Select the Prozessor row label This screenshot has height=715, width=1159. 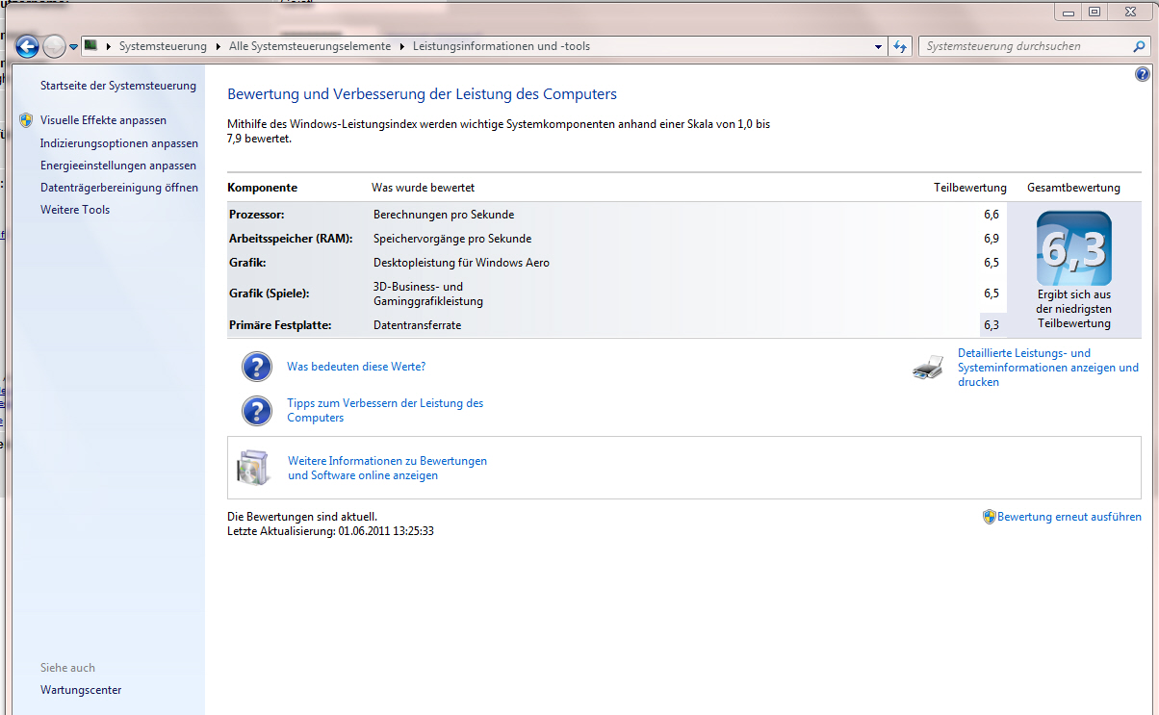click(257, 215)
